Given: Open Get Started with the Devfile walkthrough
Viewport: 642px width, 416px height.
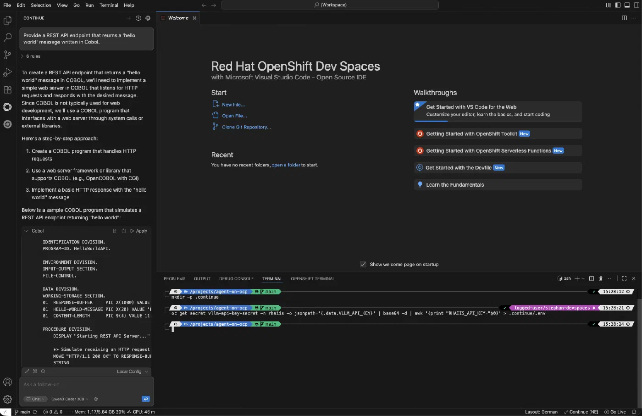Looking at the screenshot, I should click(x=498, y=168).
